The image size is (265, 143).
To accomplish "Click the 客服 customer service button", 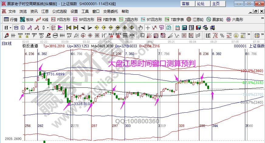I will (185, 4).
